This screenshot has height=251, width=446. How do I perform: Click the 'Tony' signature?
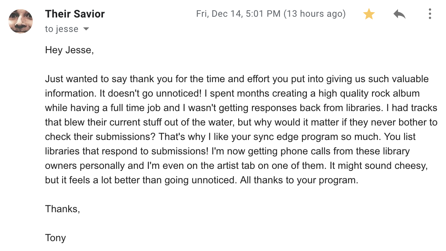coord(56,238)
